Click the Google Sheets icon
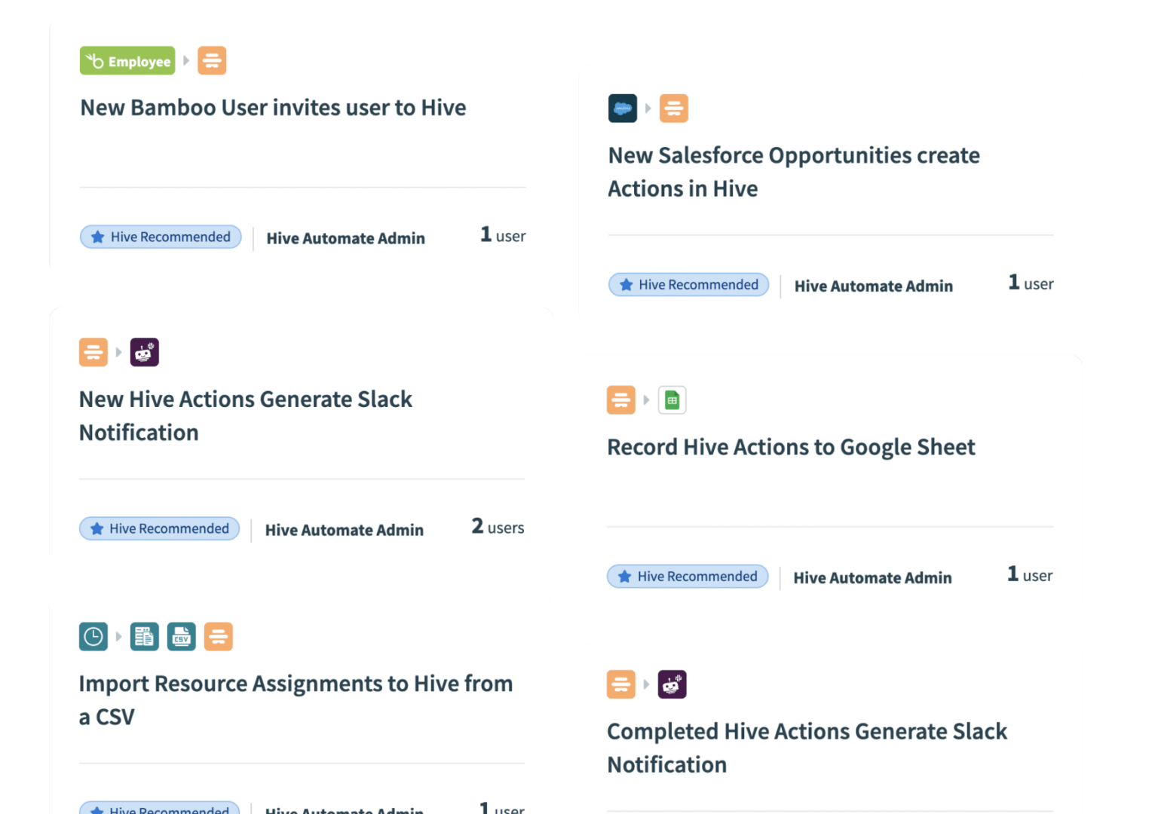This screenshot has height=814, width=1158. pyautogui.click(x=672, y=400)
